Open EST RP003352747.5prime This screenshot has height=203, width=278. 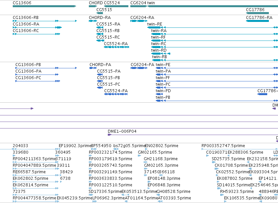(223, 146)
